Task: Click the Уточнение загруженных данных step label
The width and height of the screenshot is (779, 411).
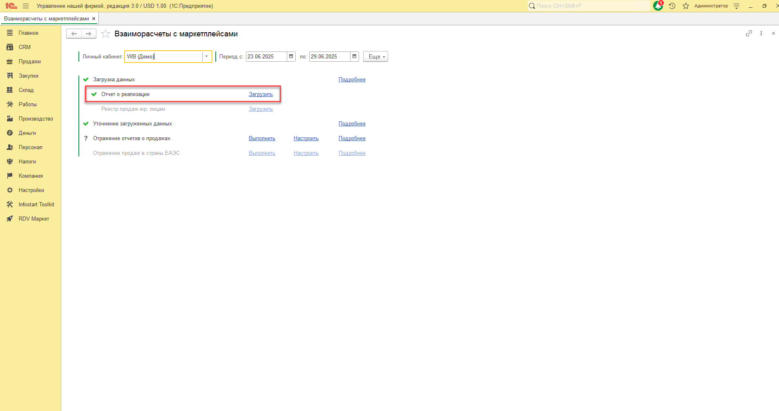Action: pos(132,123)
